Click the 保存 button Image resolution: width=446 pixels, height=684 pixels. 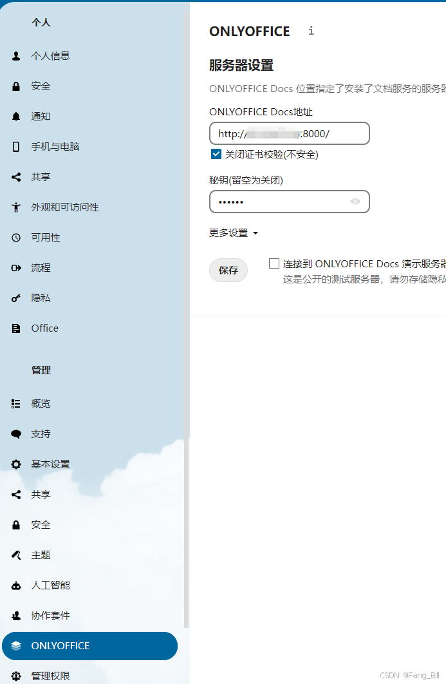click(228, 271)
